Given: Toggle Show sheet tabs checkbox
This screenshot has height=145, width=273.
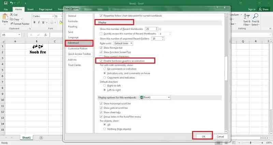Looking at the screenshot, I should click(101, 112).
